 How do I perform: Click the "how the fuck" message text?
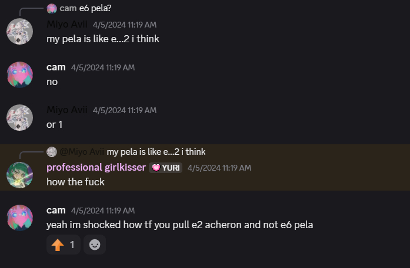(75, 182)
